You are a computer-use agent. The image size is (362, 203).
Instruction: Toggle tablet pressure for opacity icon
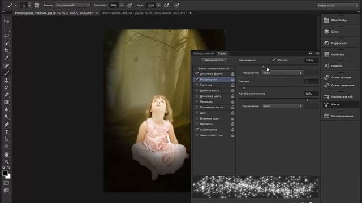tap(130, 5)
